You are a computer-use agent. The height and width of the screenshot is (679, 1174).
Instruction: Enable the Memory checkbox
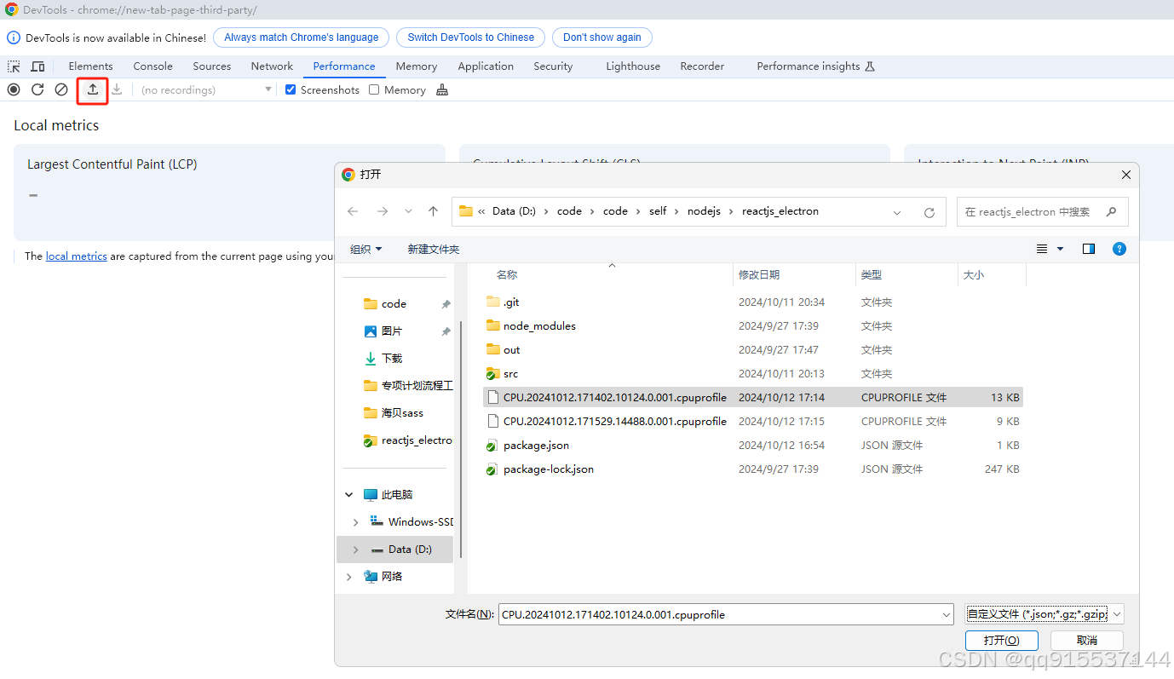pos(373,89)
